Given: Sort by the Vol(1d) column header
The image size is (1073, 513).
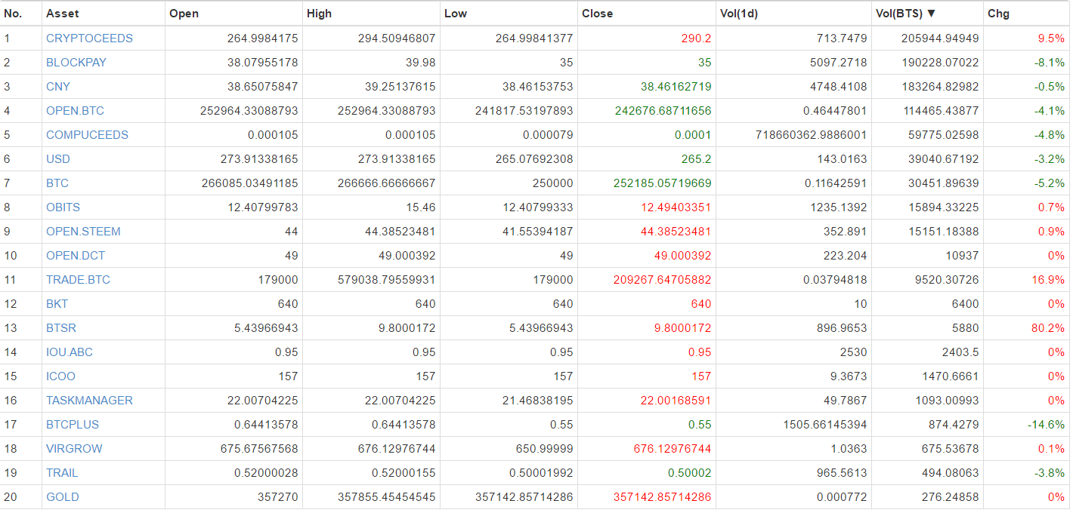Looking at the screenshot, I should 739,14.
